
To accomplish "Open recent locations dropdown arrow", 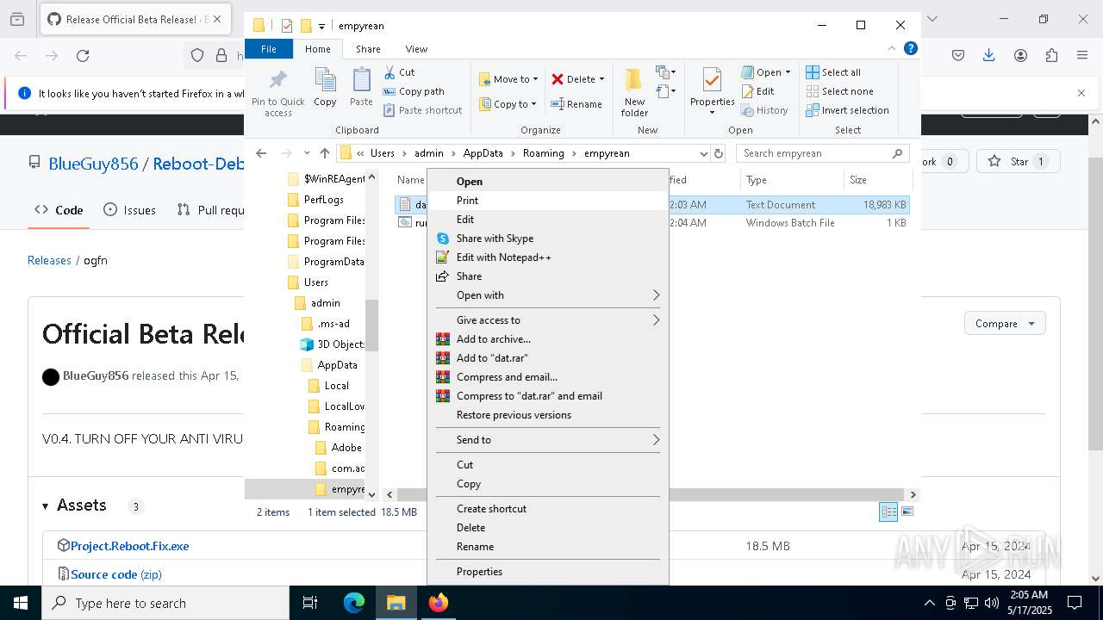I will [x=307, y=153].
